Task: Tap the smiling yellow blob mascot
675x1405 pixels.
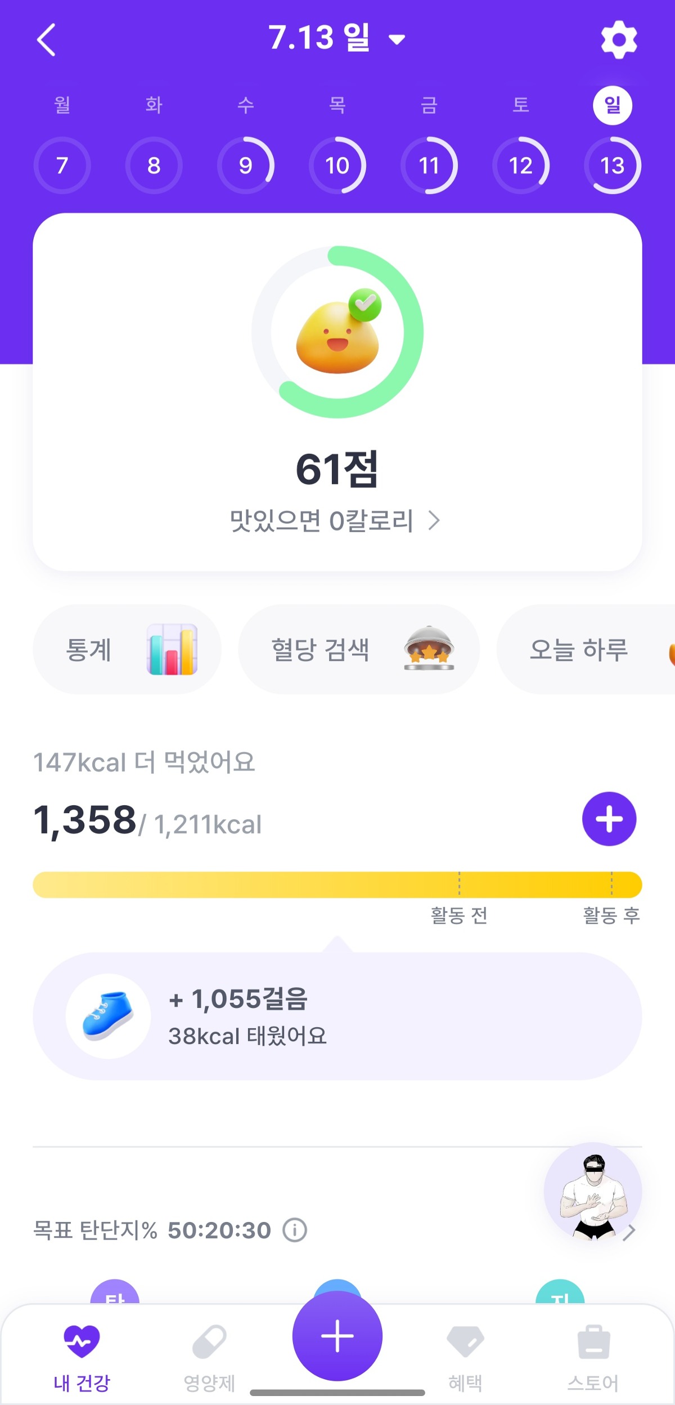Action: click(x=337, y=336)
